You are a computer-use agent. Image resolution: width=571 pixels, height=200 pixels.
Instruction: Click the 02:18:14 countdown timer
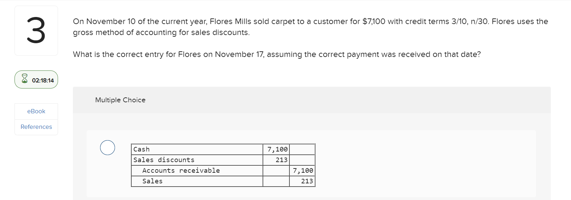tap(43, 80)
